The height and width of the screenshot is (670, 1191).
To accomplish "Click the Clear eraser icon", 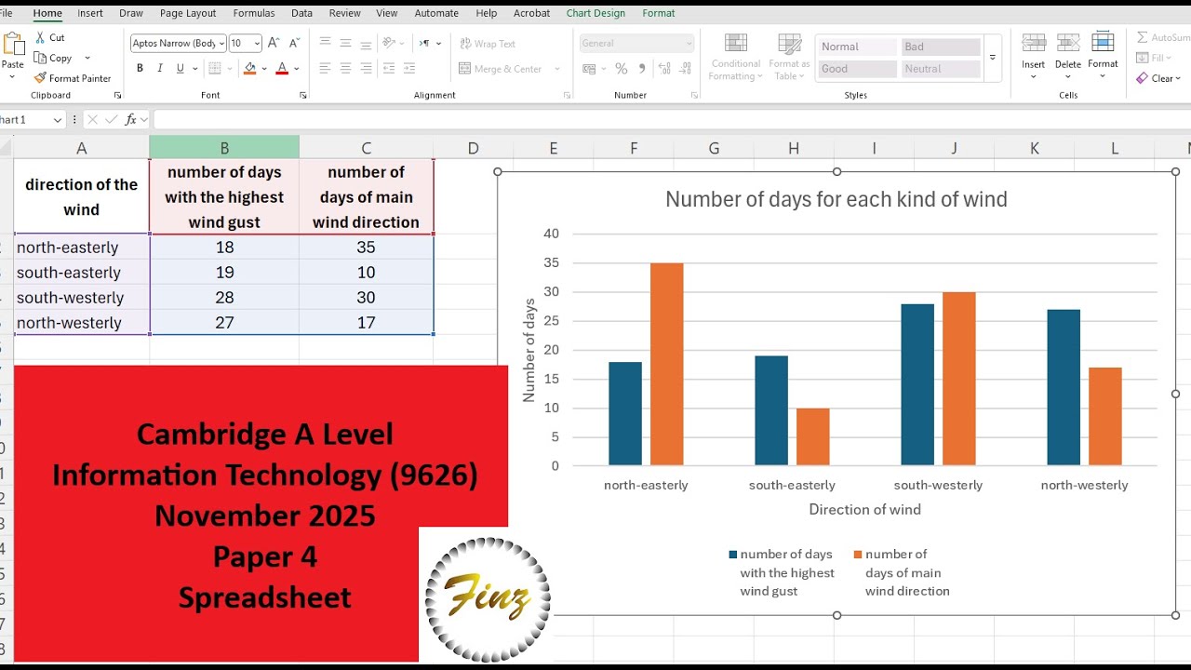I will coord(1142,78).
